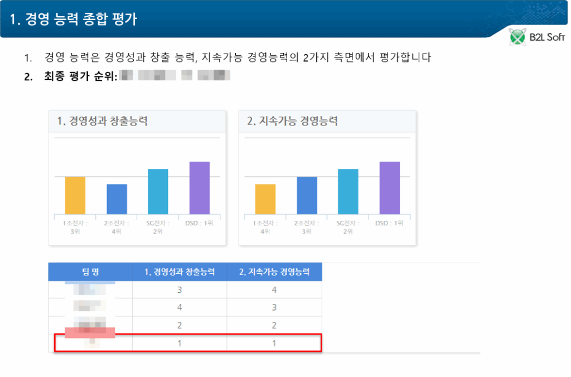
Task: Click the B2L Soft logo icon
Action: pos(518,37)
